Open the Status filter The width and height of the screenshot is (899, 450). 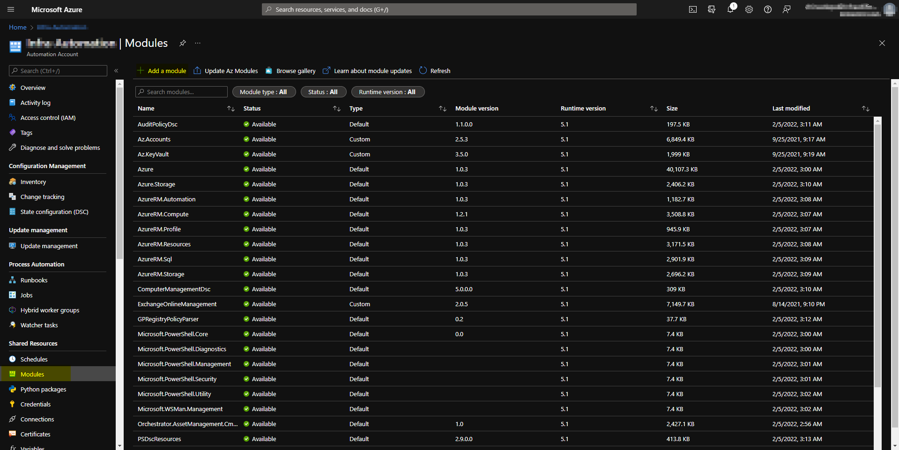point(323,92)
